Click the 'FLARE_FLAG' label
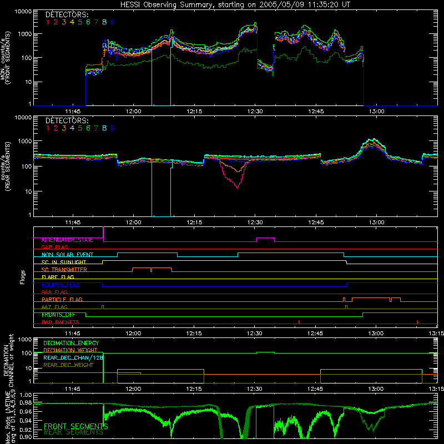This screenshot has height=444, width=444. pos(58,277)
